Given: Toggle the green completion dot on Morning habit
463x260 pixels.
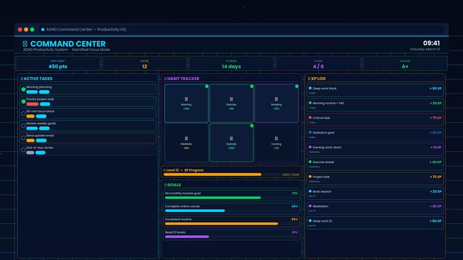Looking at the screenshot, I should point(206,86).
